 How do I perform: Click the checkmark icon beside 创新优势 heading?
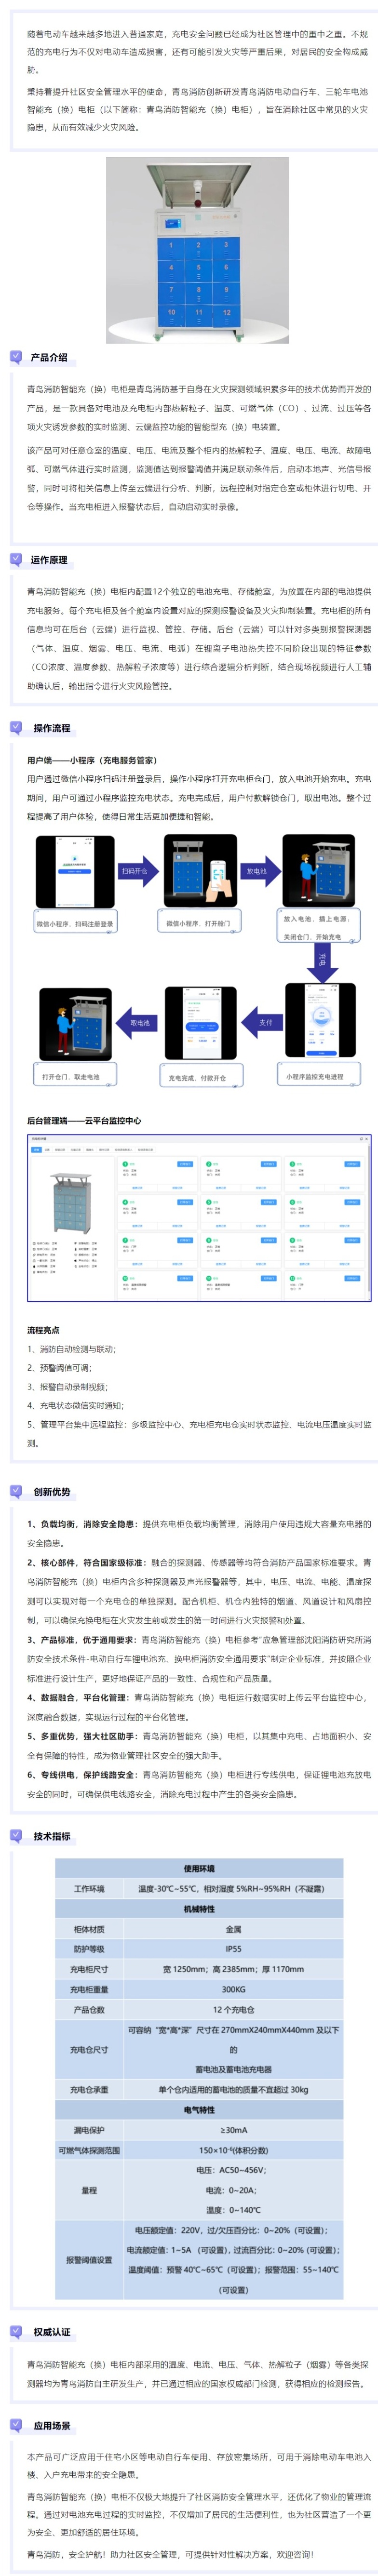pos(16,1492)
